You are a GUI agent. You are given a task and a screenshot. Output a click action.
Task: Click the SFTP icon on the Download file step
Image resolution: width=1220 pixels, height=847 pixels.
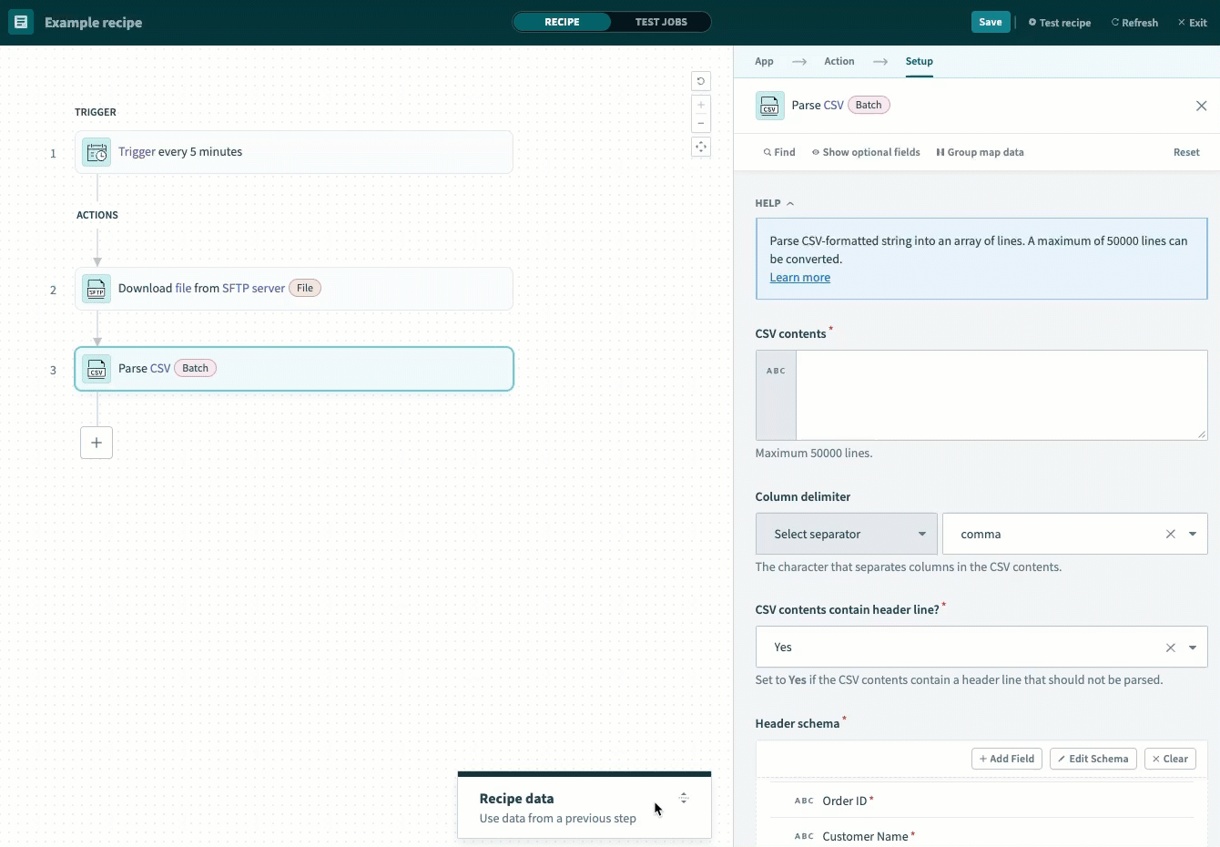point(97,288)
